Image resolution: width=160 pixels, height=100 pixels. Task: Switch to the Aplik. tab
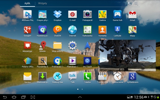pyautogui.click(x=27, y=3)
